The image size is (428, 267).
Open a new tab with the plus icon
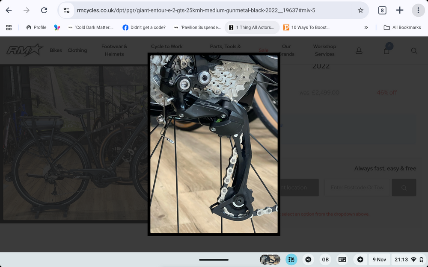click(x=400, y=10)
